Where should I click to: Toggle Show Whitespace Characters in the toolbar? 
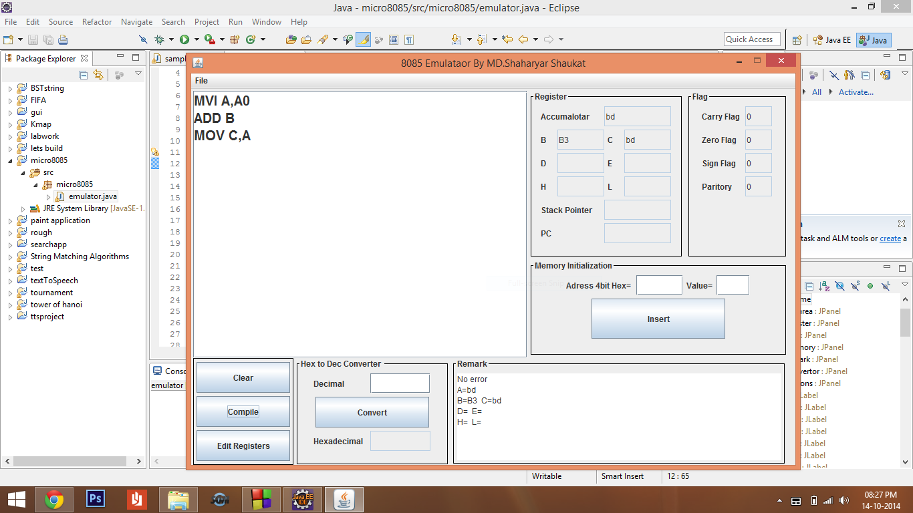tap(409, 39)
